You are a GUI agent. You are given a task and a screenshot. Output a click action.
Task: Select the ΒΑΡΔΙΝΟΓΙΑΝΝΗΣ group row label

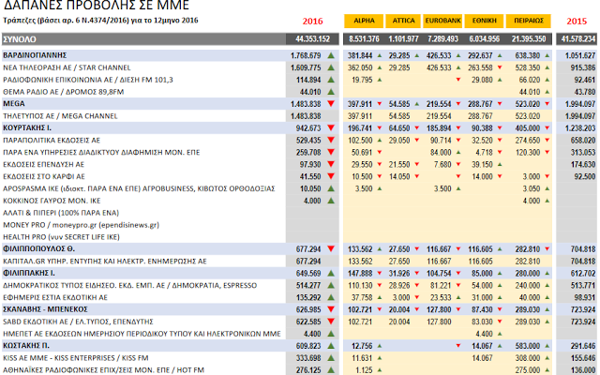tap(35, 55)
